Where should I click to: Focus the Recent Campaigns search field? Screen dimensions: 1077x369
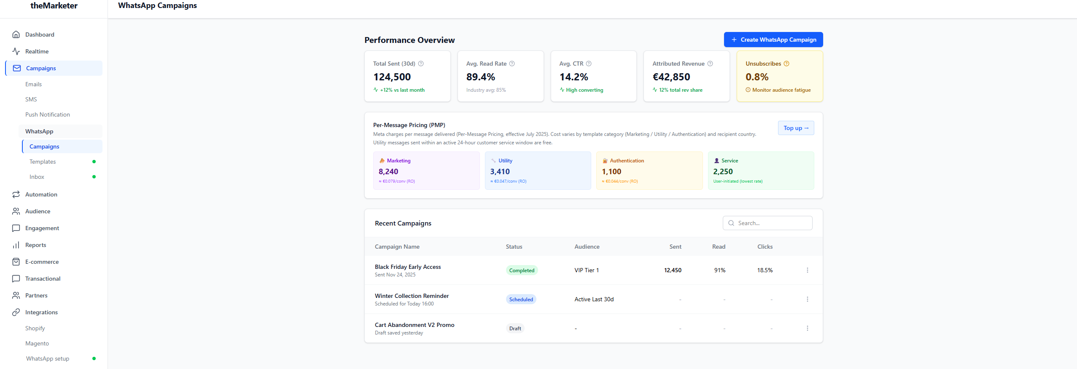pyautogui.click(x=773, y=223)
